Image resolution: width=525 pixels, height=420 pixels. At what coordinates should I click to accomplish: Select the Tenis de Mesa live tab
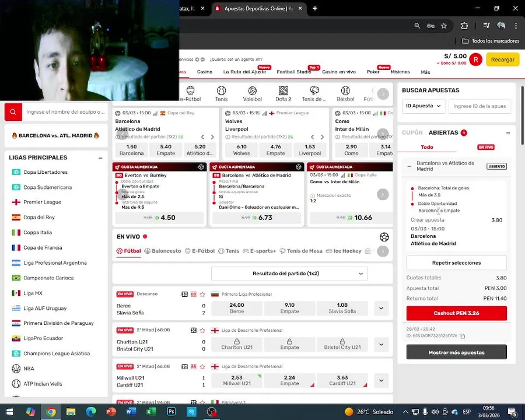[301, 251]
